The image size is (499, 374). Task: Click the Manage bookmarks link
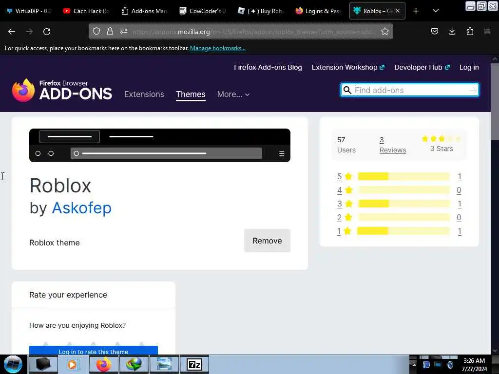218,48
